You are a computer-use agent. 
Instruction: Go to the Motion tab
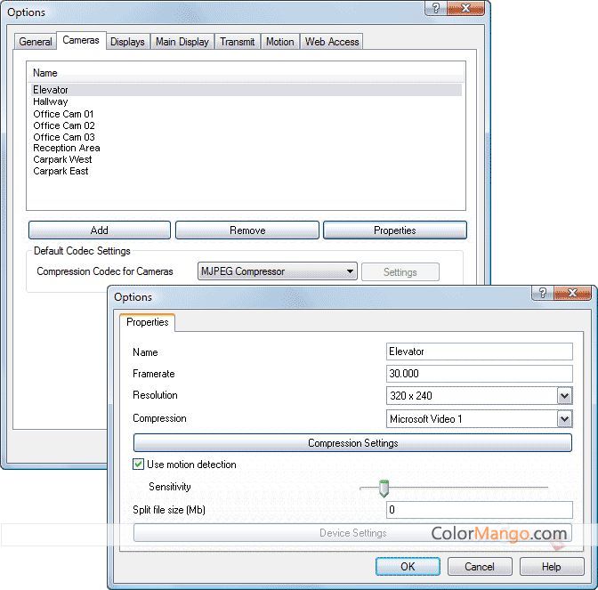tap(279, 42)
